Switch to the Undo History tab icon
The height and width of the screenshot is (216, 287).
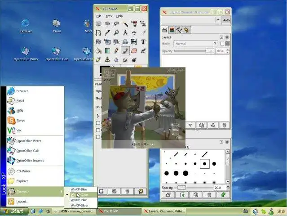click(x=187, y=30)
